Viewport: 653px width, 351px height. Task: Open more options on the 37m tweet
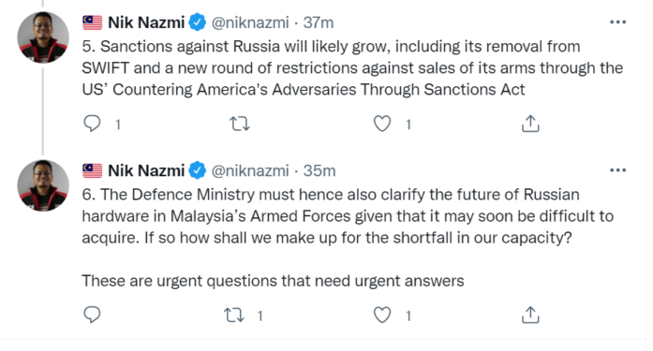[617, 22]
